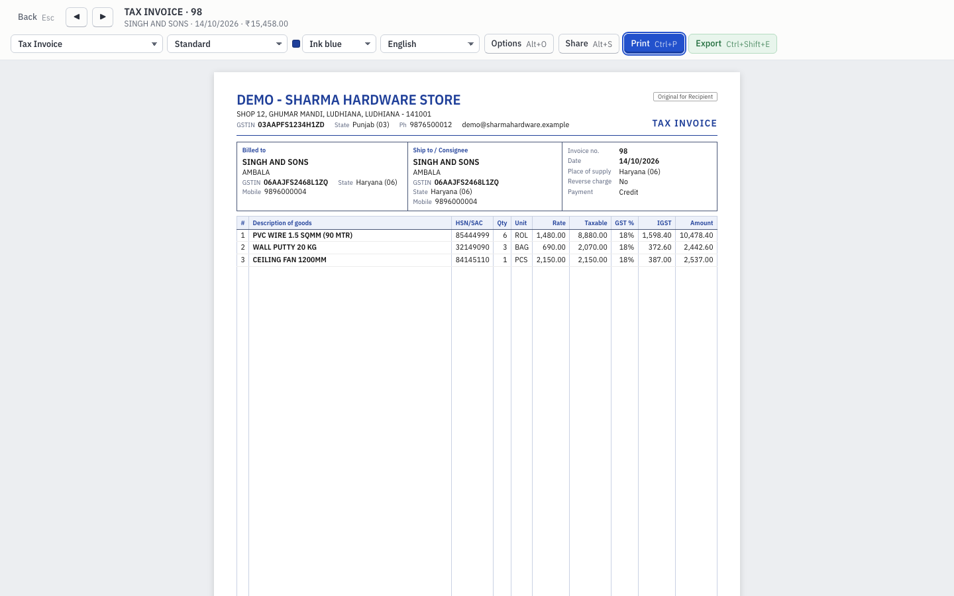The height and width of the screenshot is (596, 954).
Task: Click the TAX INVOICE · 98 title in header
Action: (x=163, y=12)
